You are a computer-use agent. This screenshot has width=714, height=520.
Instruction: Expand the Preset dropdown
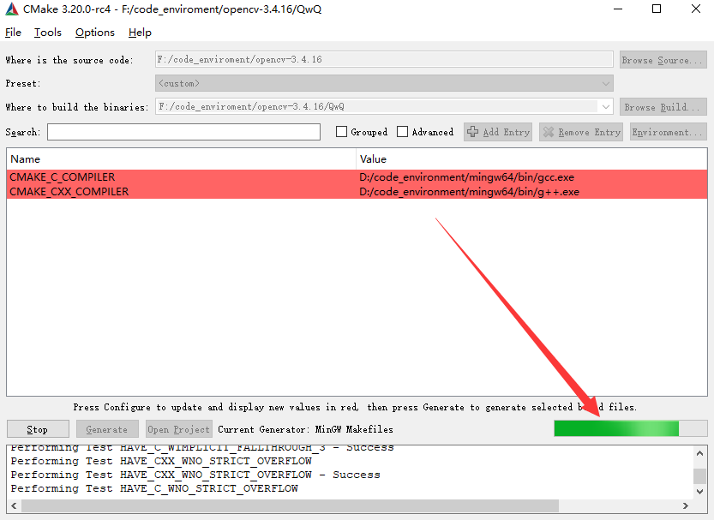(x=606, y=83)
